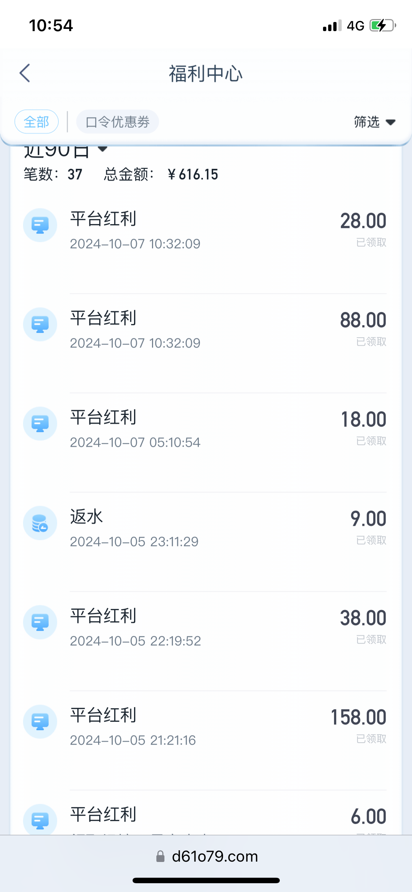
Task: Select the 全部 tab
Action: click(x=37, y=122)
